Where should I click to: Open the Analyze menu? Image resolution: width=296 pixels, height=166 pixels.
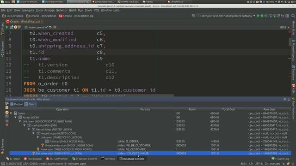49,10
